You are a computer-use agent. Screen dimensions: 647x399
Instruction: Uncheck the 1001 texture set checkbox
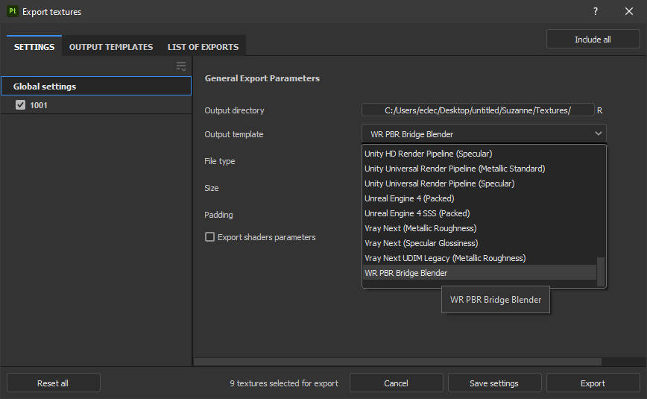[x=20, y=105]
